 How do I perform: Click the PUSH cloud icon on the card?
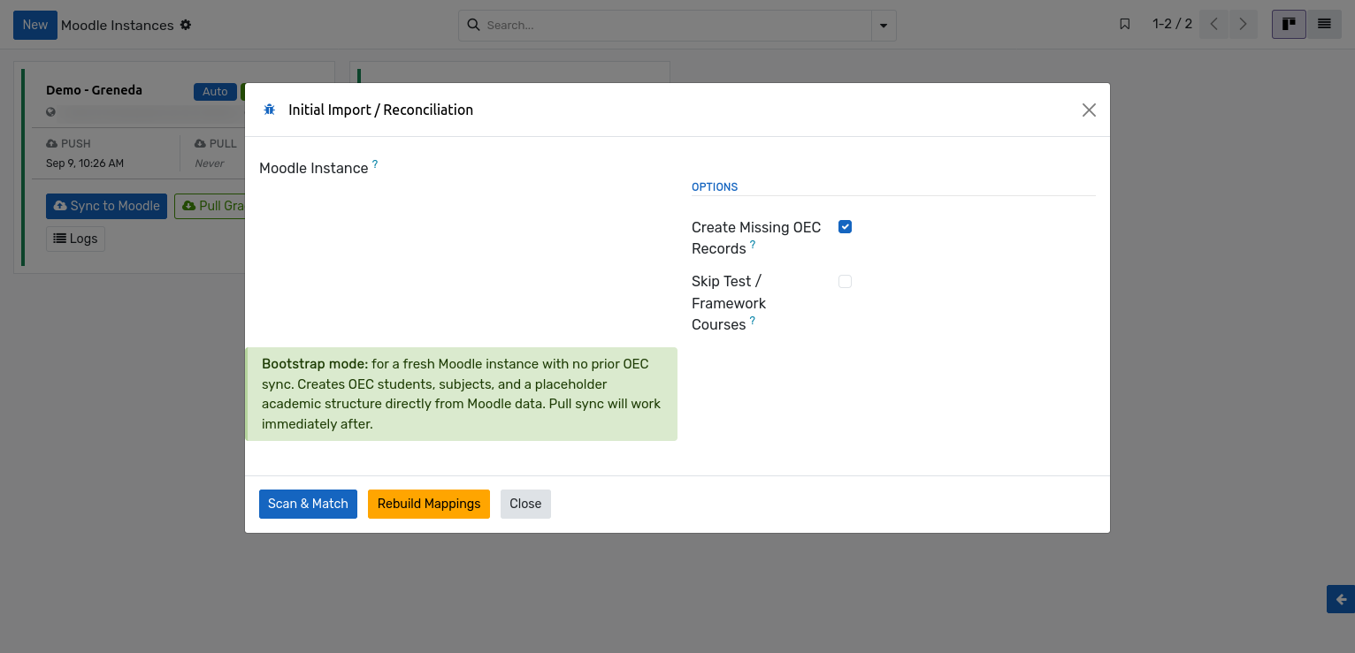(52, 143)
